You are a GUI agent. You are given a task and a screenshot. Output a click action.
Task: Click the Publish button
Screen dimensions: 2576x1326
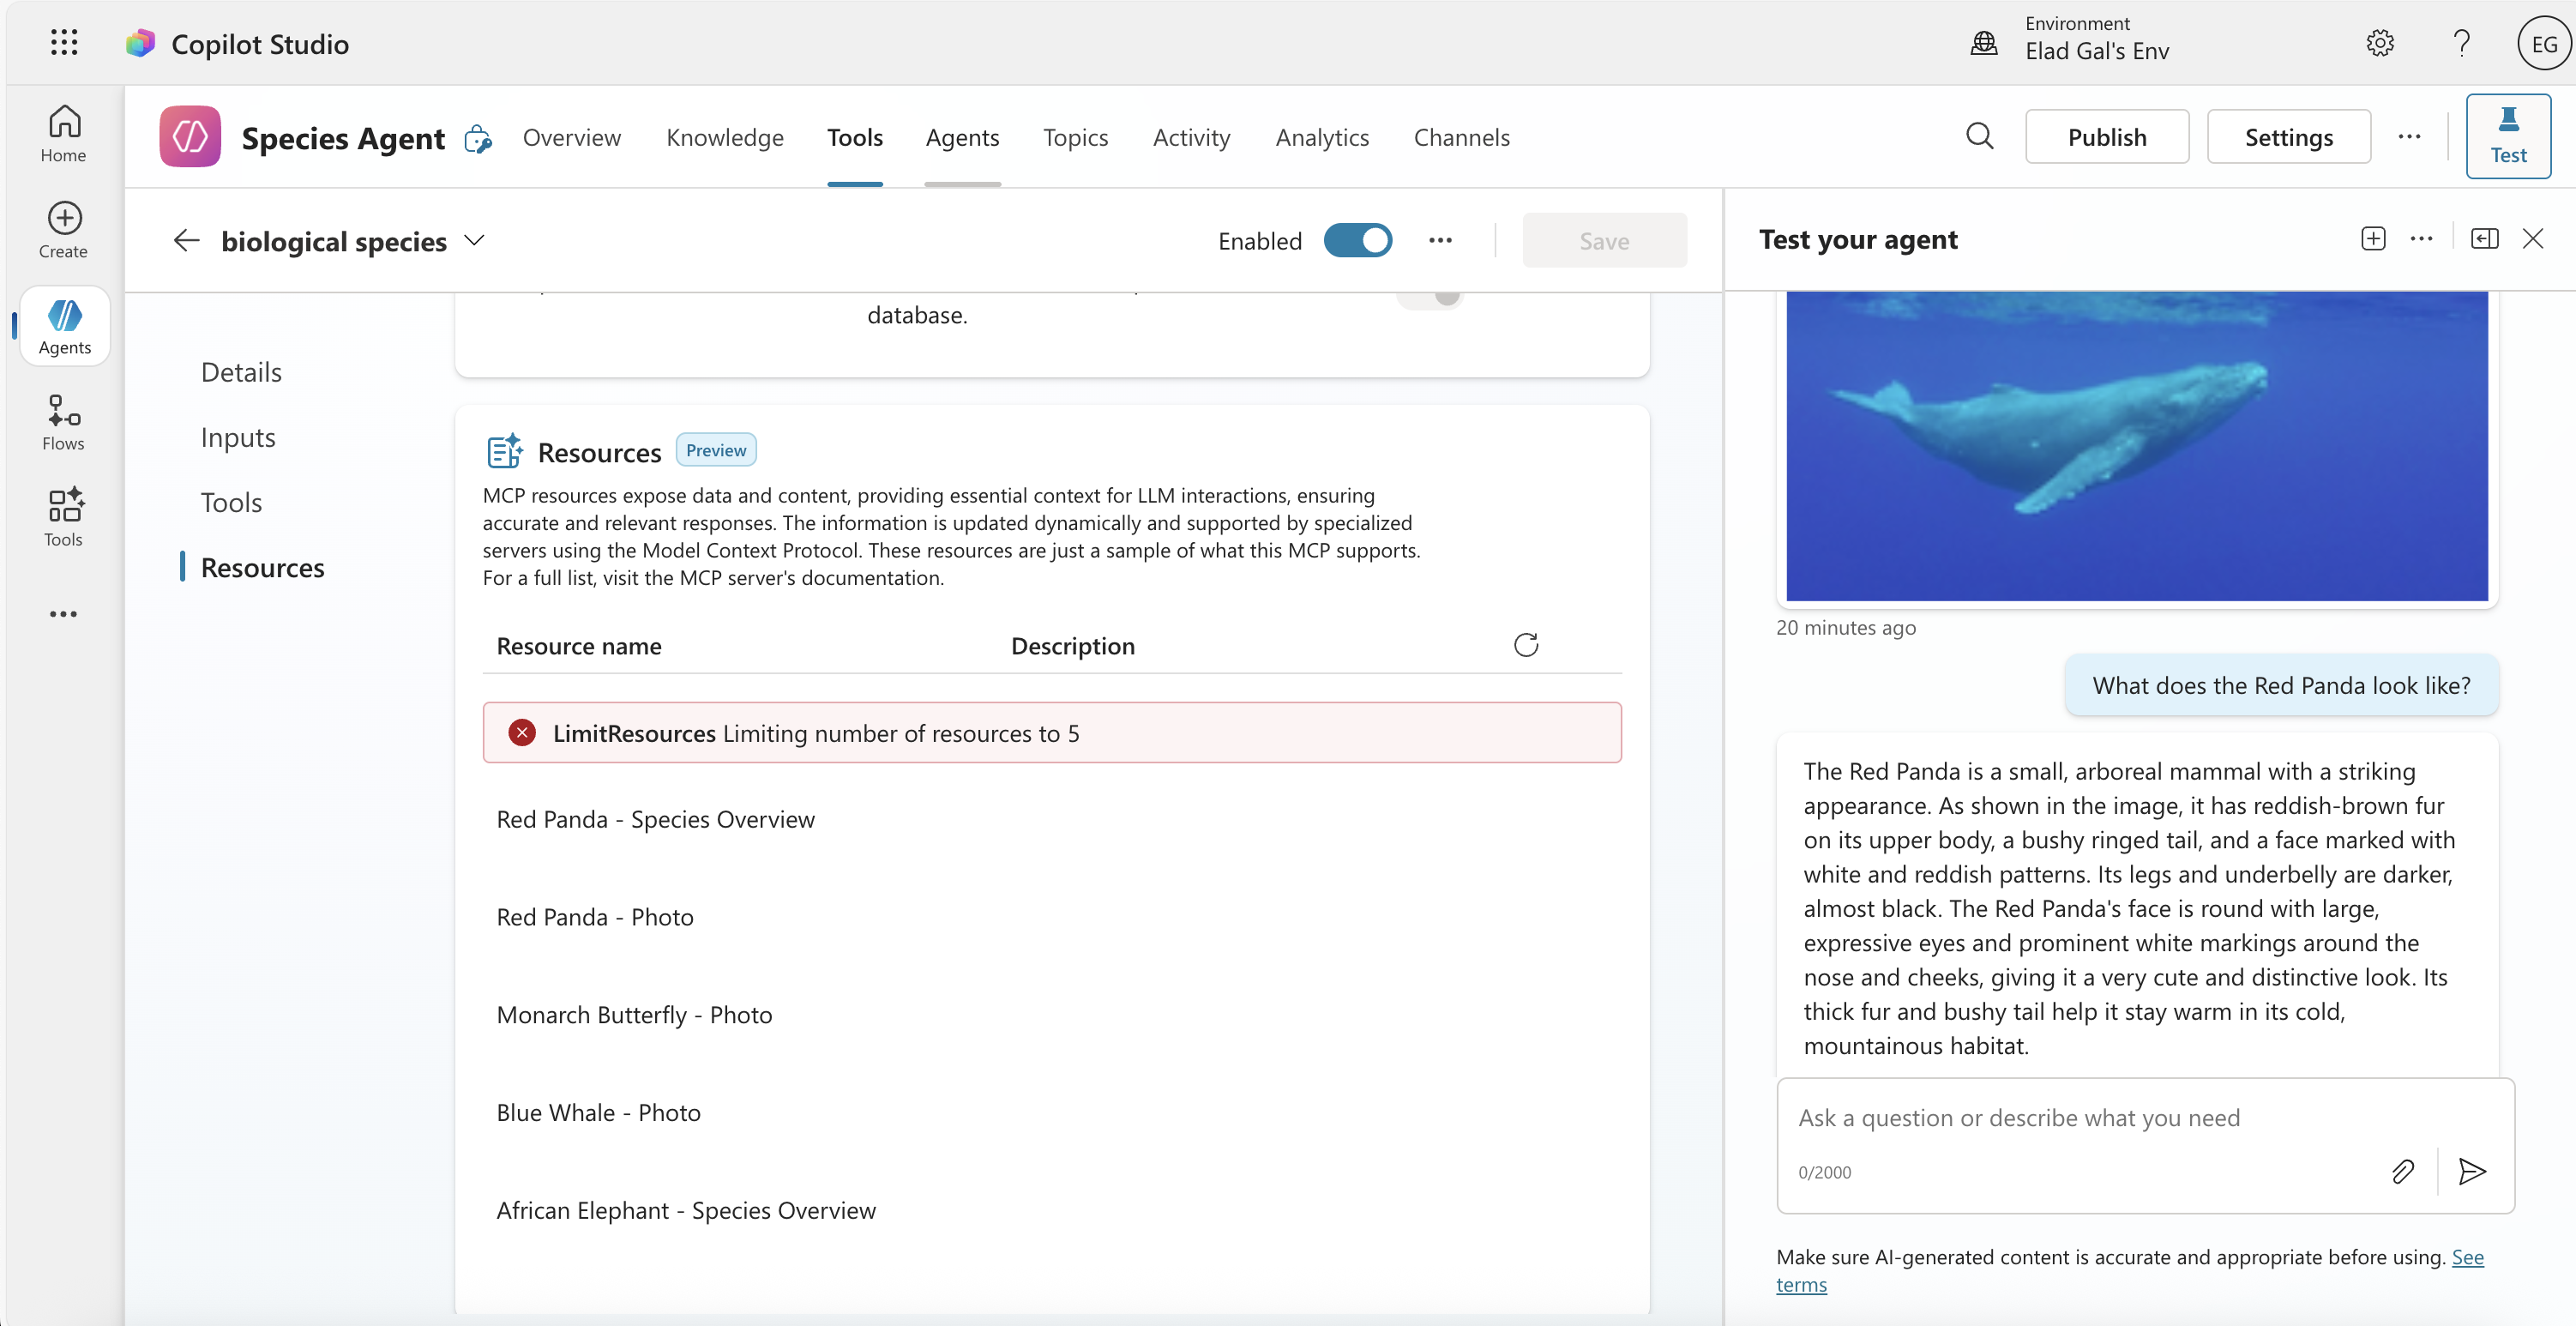(x=2106, y=137)
